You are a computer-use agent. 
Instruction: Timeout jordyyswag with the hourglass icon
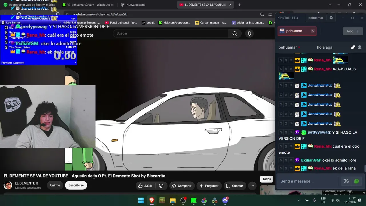point(286,132)
